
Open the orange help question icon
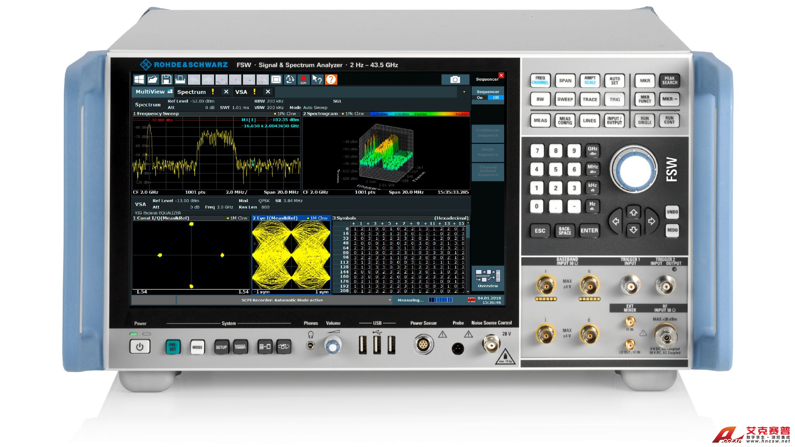331,80
